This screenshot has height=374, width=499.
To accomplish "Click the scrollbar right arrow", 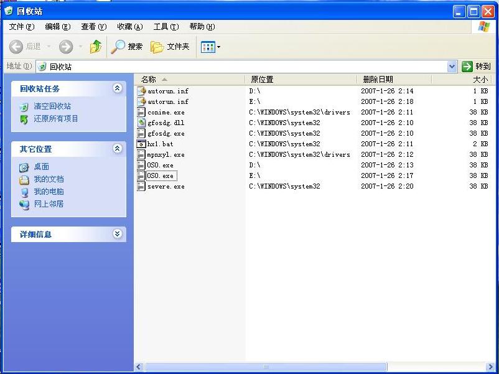I will click(x=490, y=367).
